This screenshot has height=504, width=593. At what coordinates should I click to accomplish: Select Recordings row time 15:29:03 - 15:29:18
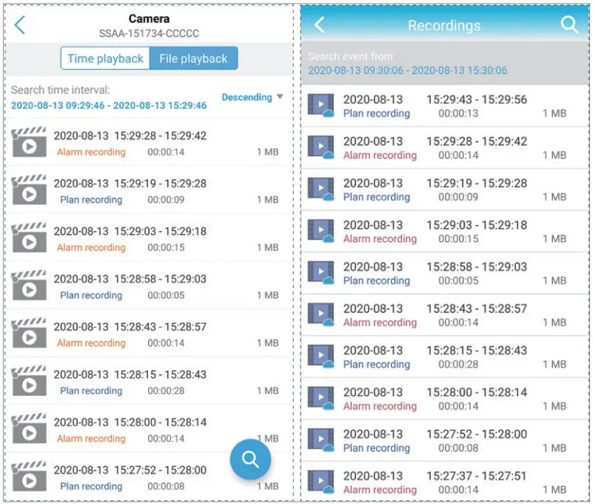(x=477, y=225)
